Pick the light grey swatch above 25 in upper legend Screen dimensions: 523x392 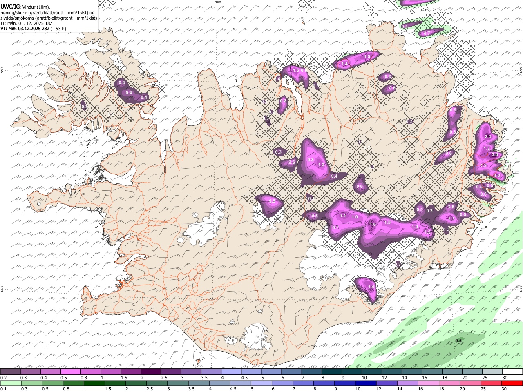pos(492,372)
